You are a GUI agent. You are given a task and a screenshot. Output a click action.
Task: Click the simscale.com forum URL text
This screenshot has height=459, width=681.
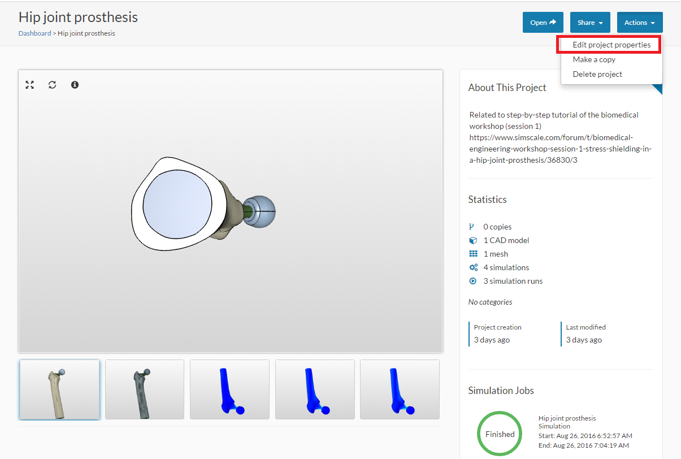click(561, 149)
